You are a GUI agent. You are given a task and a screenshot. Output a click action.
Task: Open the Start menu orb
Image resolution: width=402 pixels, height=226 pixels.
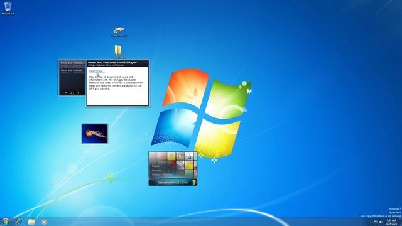[x=5, y=222]
